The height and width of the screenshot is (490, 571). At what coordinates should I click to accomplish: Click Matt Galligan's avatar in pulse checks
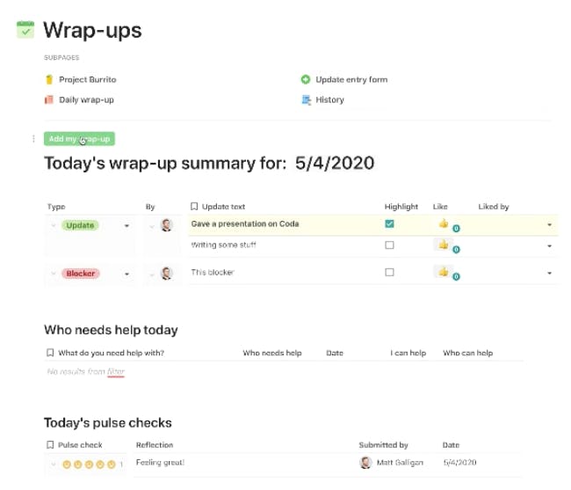[365, 463]
